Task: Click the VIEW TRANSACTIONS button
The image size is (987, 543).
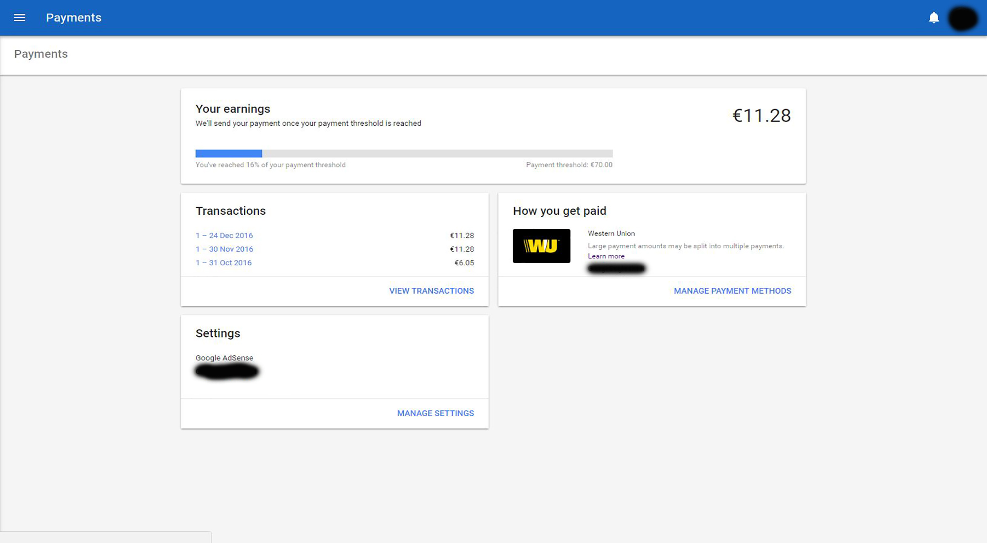Action: coord(431,291)
